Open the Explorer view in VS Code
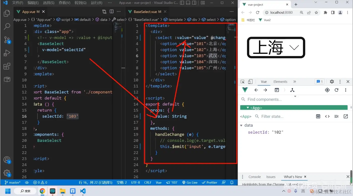 7,13
